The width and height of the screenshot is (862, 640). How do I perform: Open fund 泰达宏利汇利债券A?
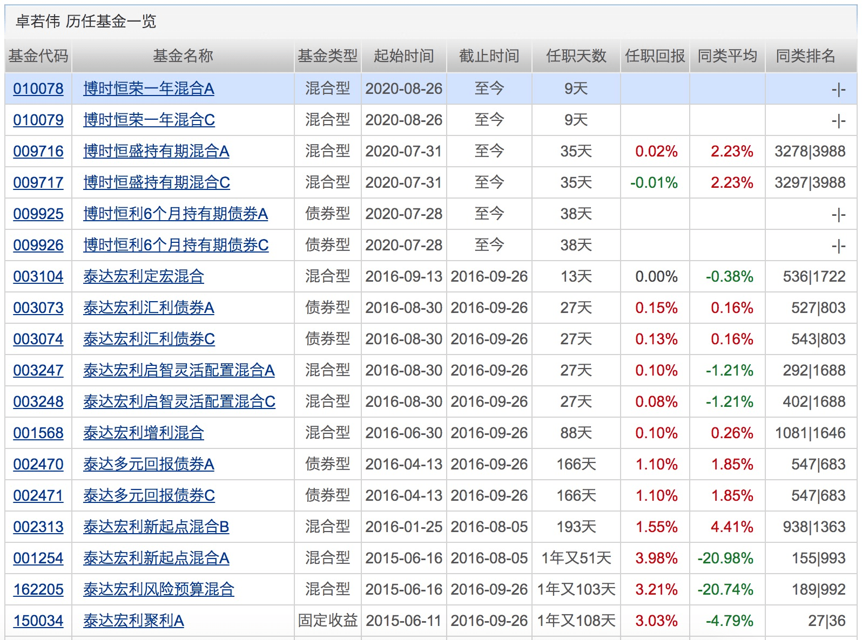(149, 308)
